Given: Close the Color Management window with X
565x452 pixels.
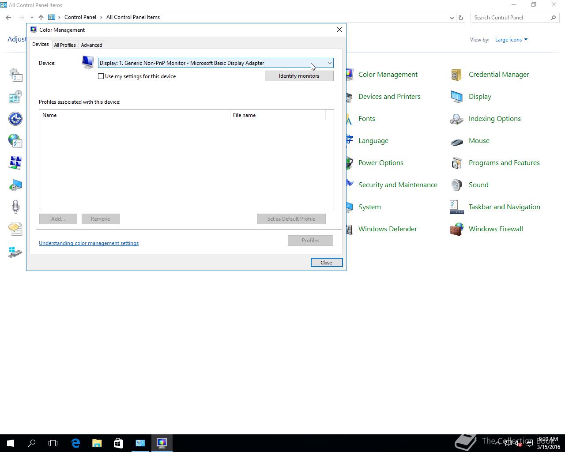Looking at the screenshot, I should (x=339, y=30).
